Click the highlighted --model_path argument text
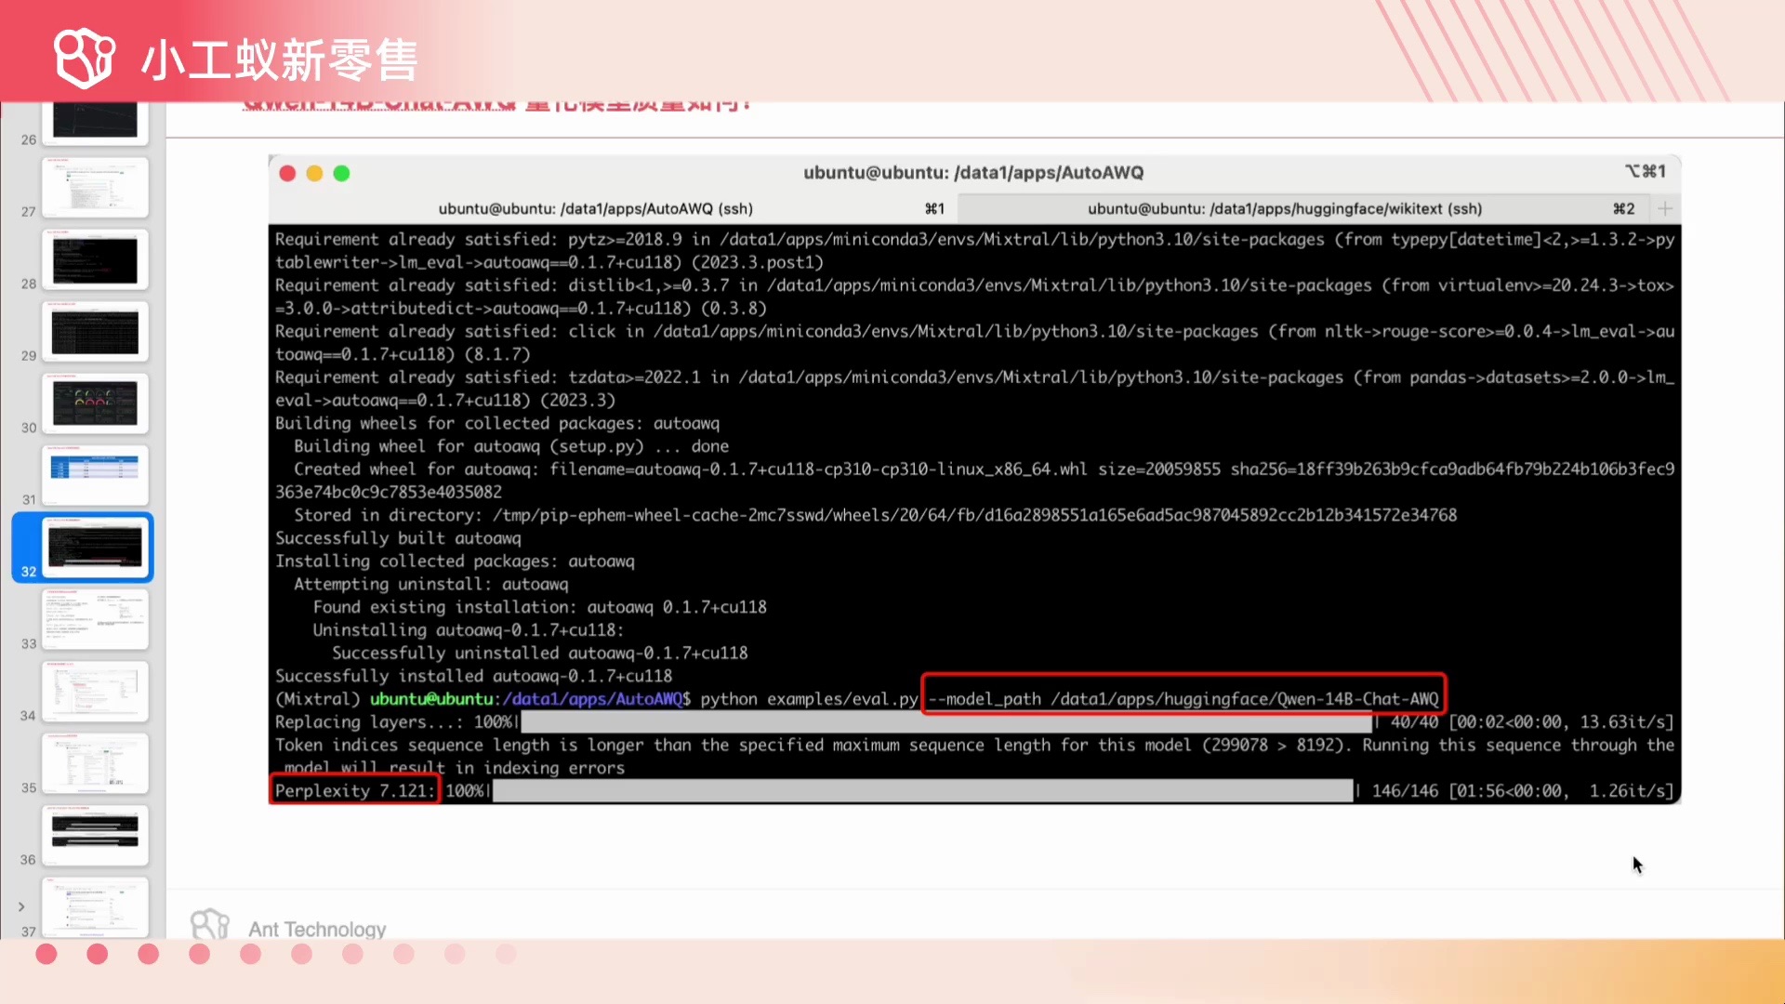 point(1183,699)
